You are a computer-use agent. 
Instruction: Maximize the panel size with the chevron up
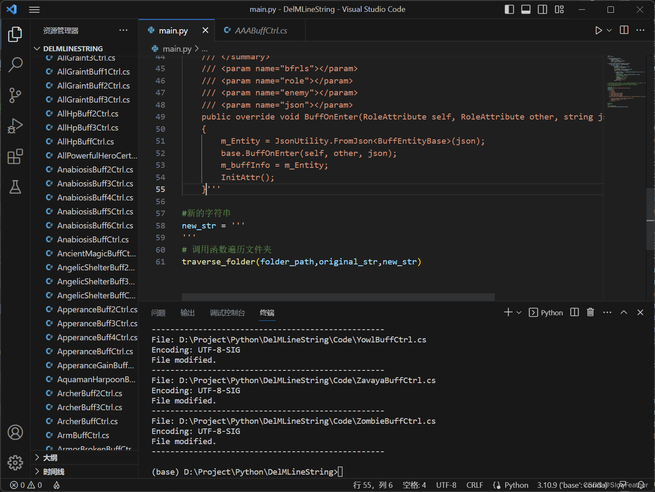[x=624, y=312]
